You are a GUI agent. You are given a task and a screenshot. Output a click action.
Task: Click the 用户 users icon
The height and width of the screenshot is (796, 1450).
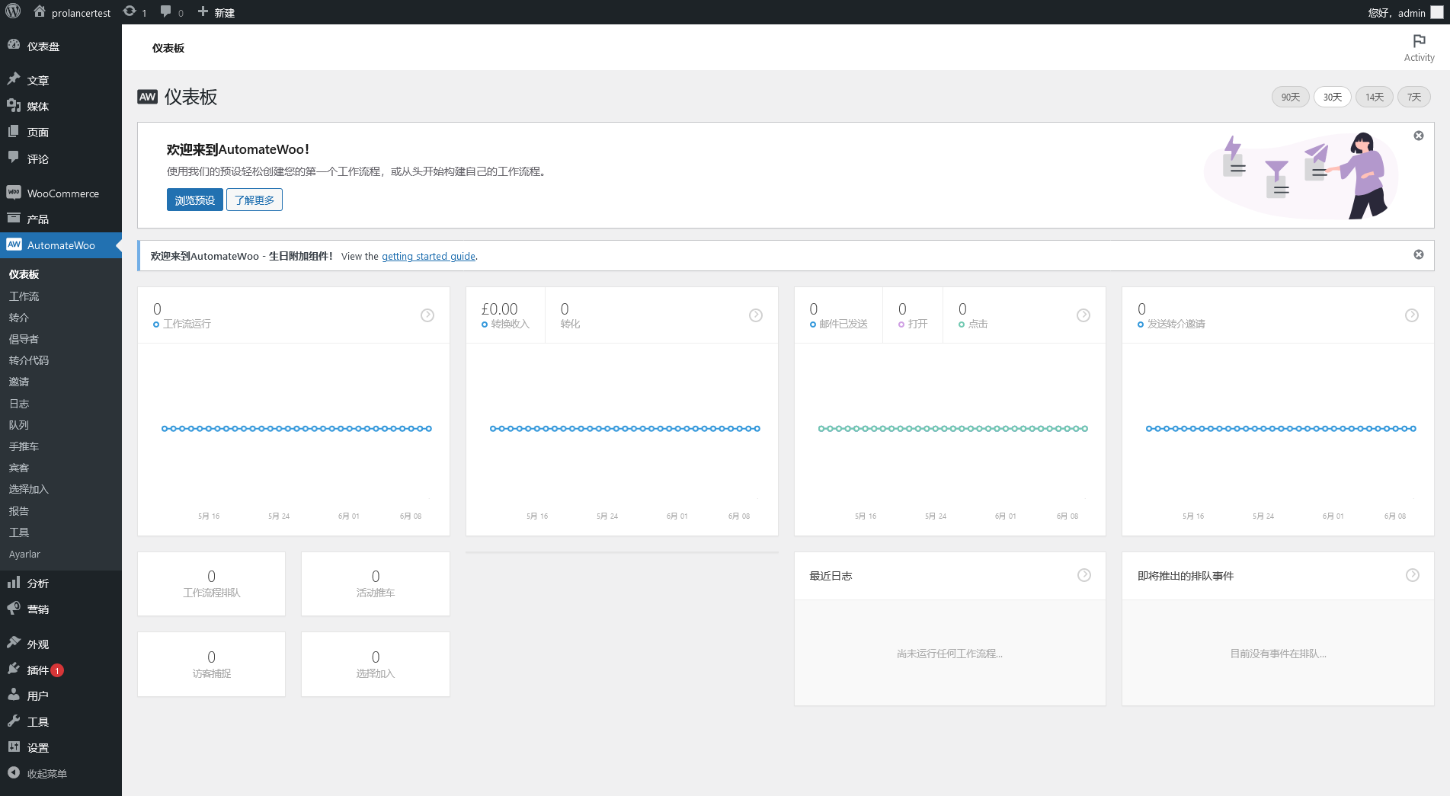(x=14, y=695)
